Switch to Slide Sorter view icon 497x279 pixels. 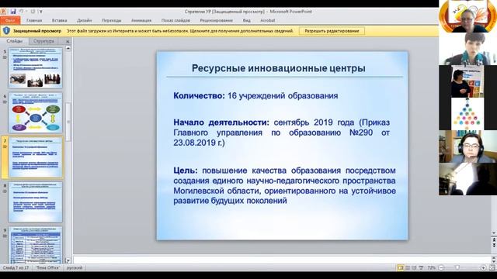(408, 267)
